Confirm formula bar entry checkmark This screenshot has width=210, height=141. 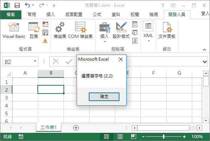pyautogui.click(x=69, y=61)
